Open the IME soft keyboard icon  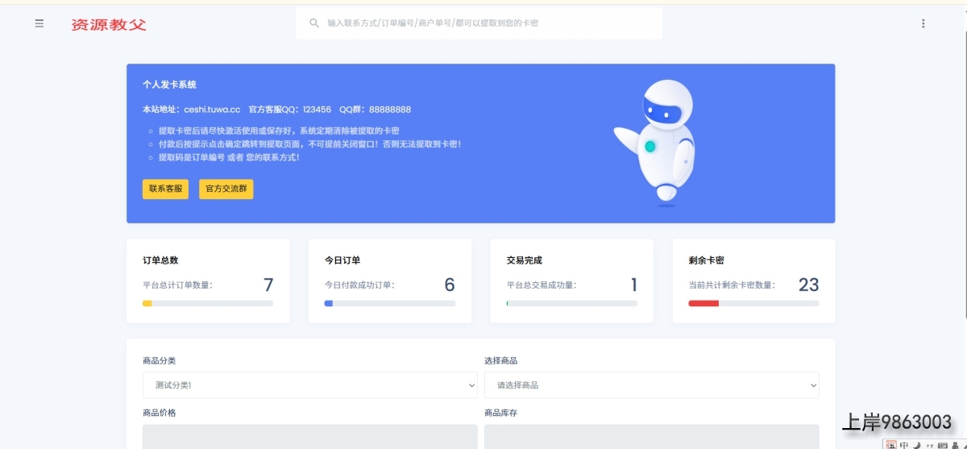(942, 444)
